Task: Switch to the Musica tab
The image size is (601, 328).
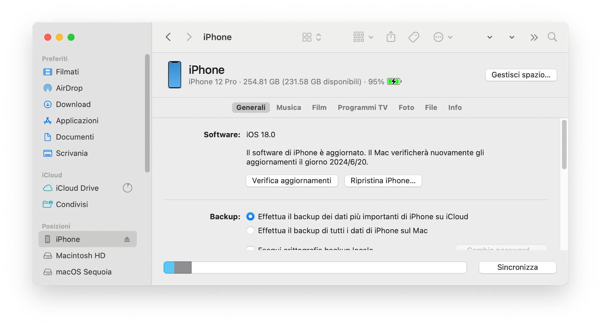Action: (x=288, y=107)
